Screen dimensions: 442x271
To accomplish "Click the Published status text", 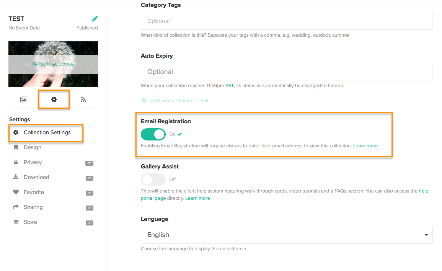I will point(87,28).
